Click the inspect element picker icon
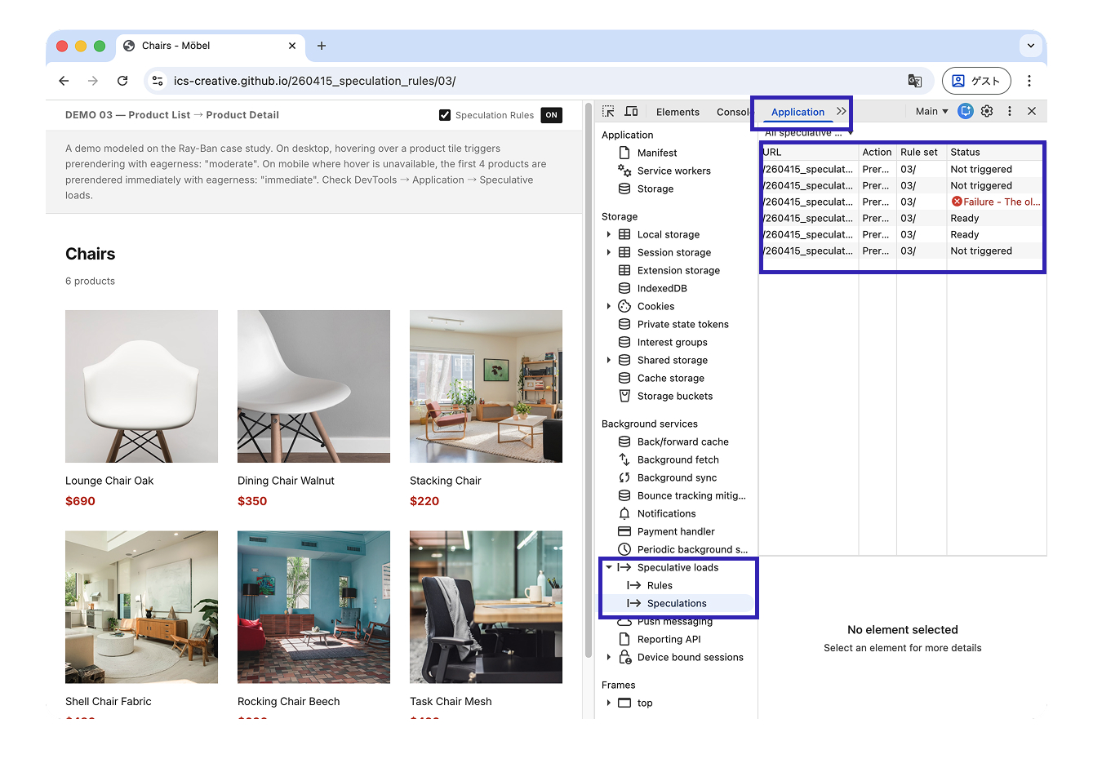The width and height of the screenshot is (1093, 781). (608, 112)
